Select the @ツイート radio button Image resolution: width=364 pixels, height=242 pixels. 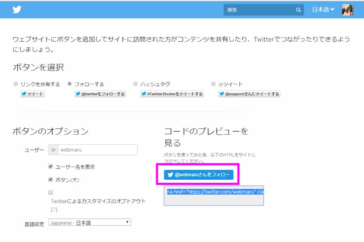(213, 84)
